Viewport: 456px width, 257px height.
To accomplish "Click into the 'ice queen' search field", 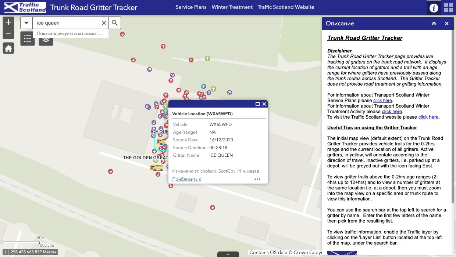I will coord(66,23).
